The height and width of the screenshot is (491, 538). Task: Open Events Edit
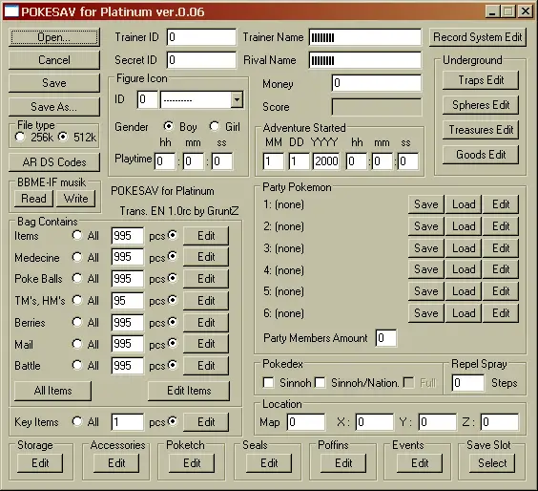[420, 463]
